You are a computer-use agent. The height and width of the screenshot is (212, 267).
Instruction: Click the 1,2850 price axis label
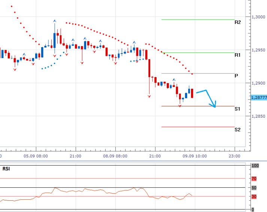[x=258, y=116]
